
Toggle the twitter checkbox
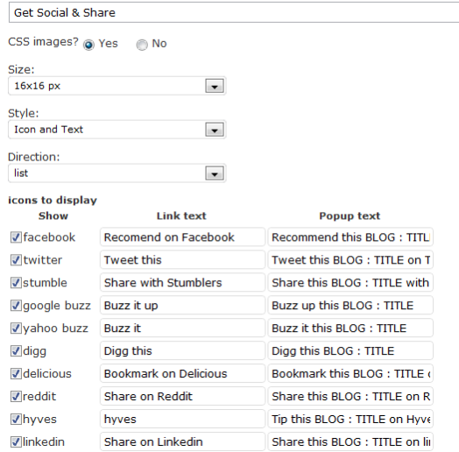coord(16,260)
